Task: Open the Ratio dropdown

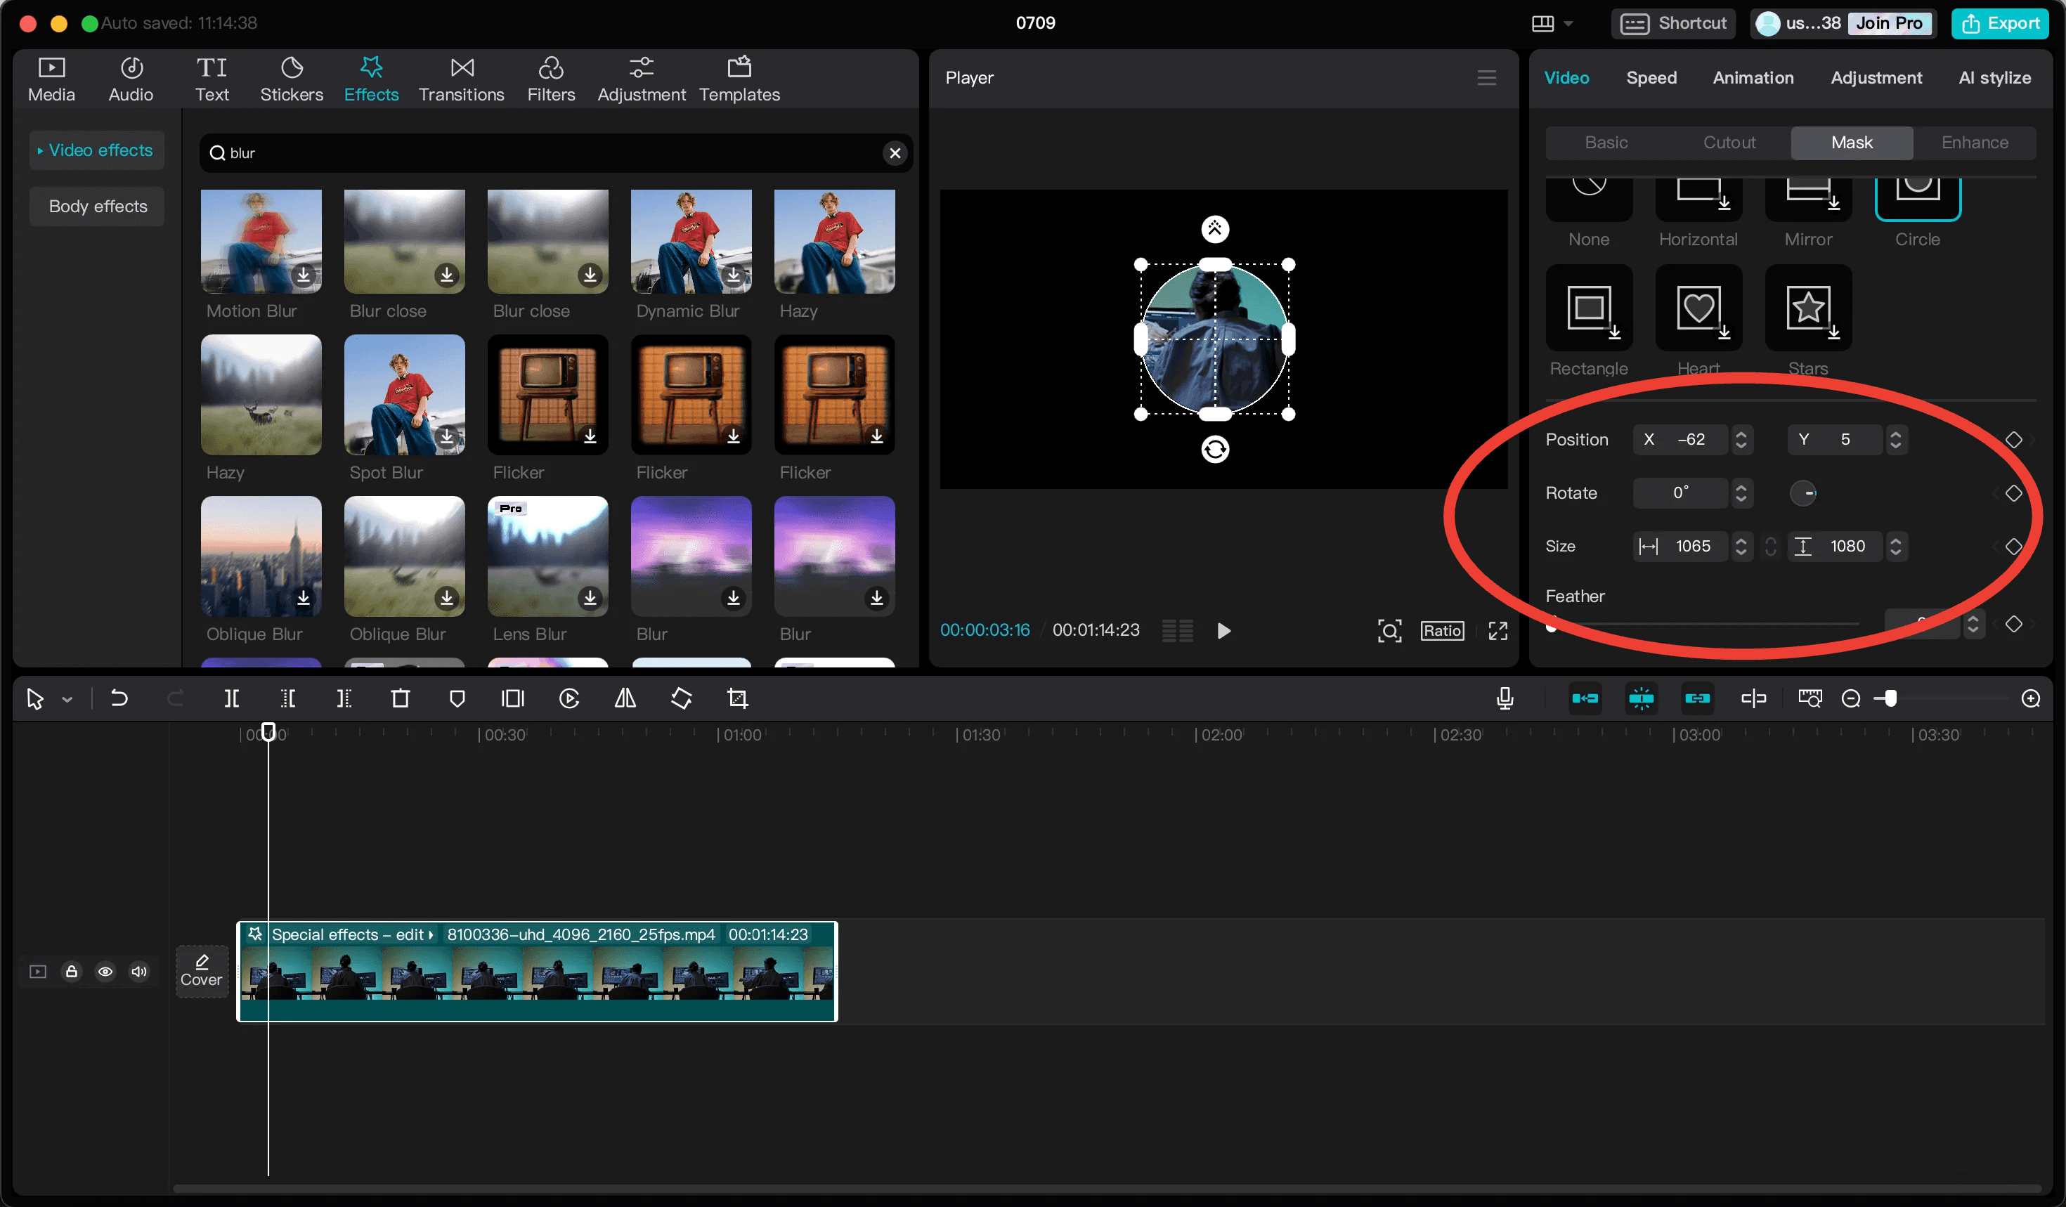Action: coord(1443,630)
